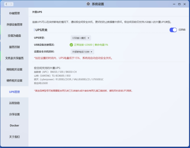This screenshot has height=148, width=190.
Task: Click the APC BK650 supported model line
Action: pos(55,72)
